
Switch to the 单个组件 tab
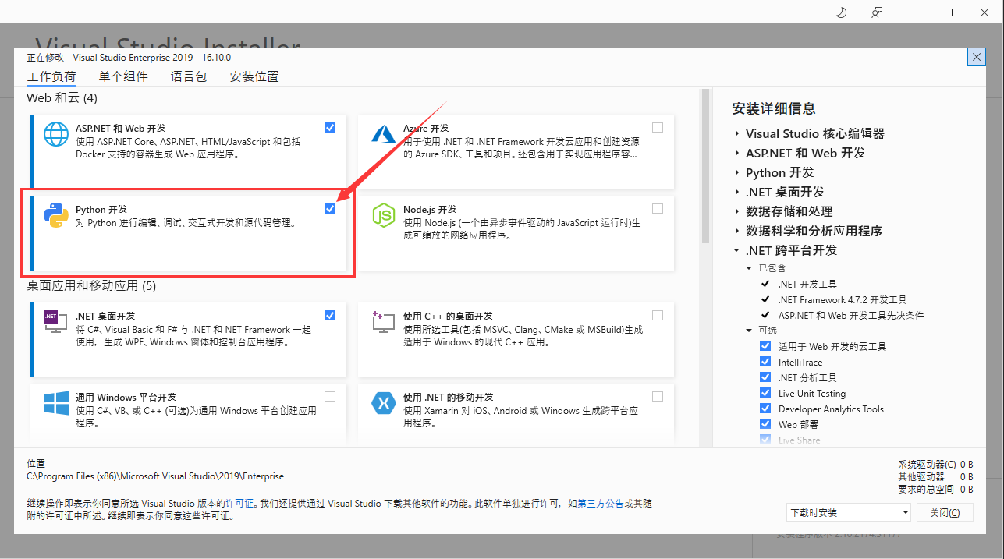(x=123, y=76)
